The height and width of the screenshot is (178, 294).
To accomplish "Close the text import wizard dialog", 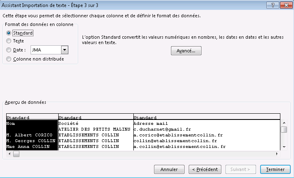I will click(x=285, y=5).
